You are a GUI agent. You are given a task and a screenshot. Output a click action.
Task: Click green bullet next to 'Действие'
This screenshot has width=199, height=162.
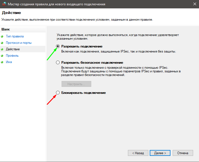[x=2, y=49]
